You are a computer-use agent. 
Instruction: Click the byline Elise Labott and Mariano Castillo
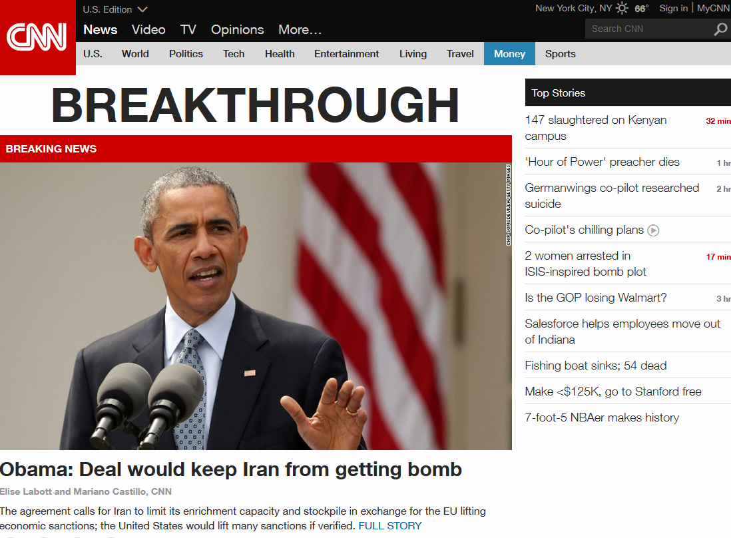[86, 491]
